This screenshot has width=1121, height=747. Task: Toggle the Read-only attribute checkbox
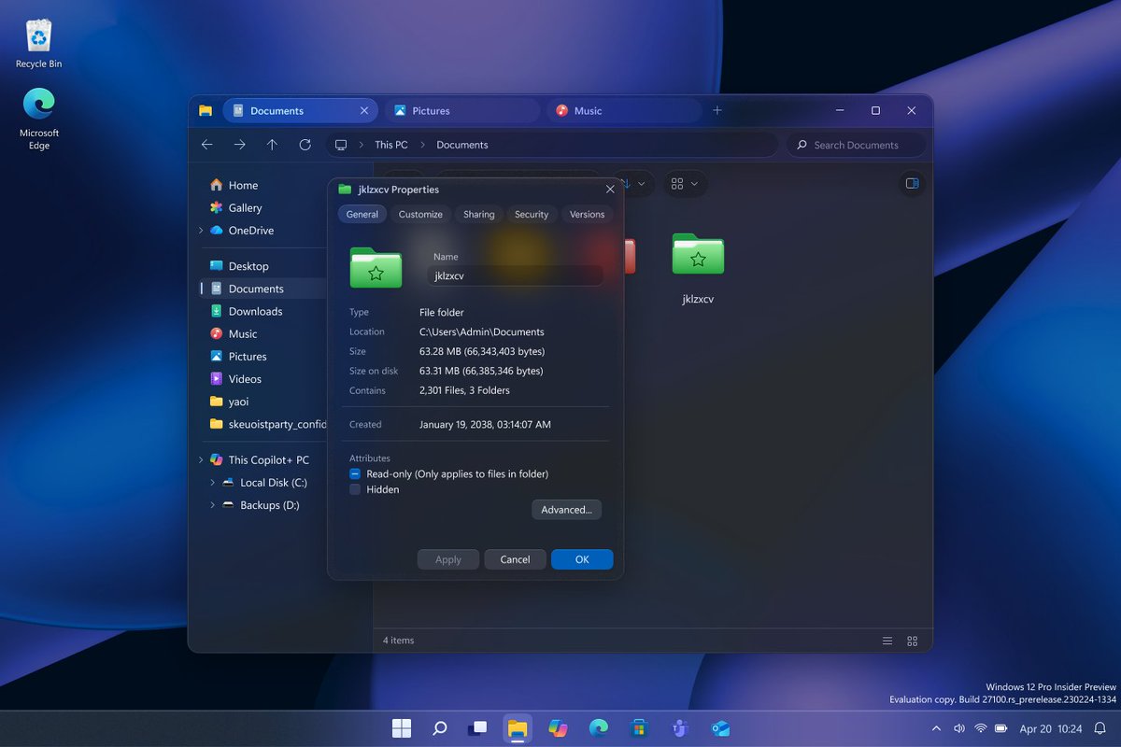coord(355,473)
